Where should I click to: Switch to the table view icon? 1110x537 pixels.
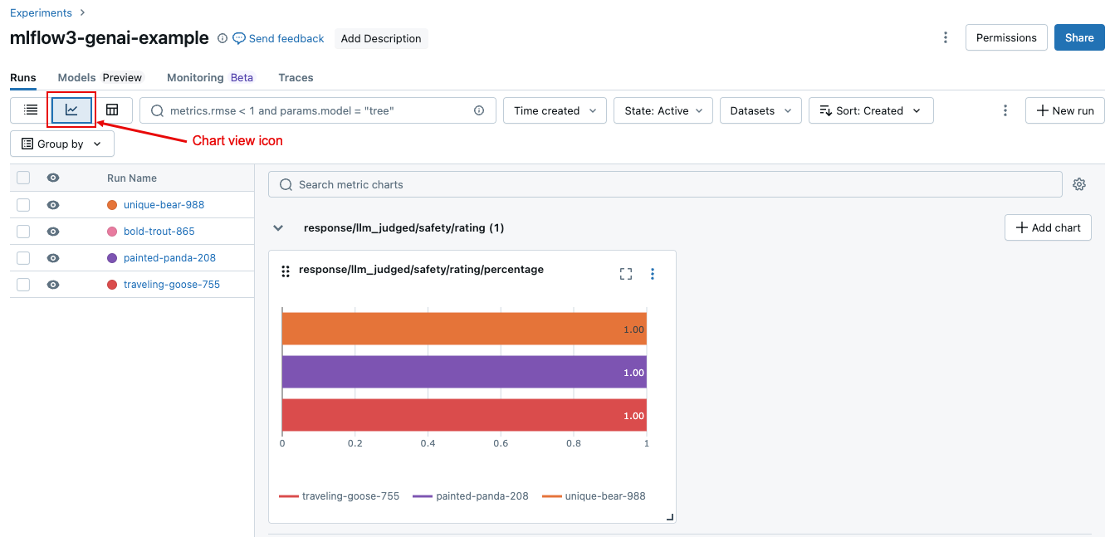pos(112,110)
